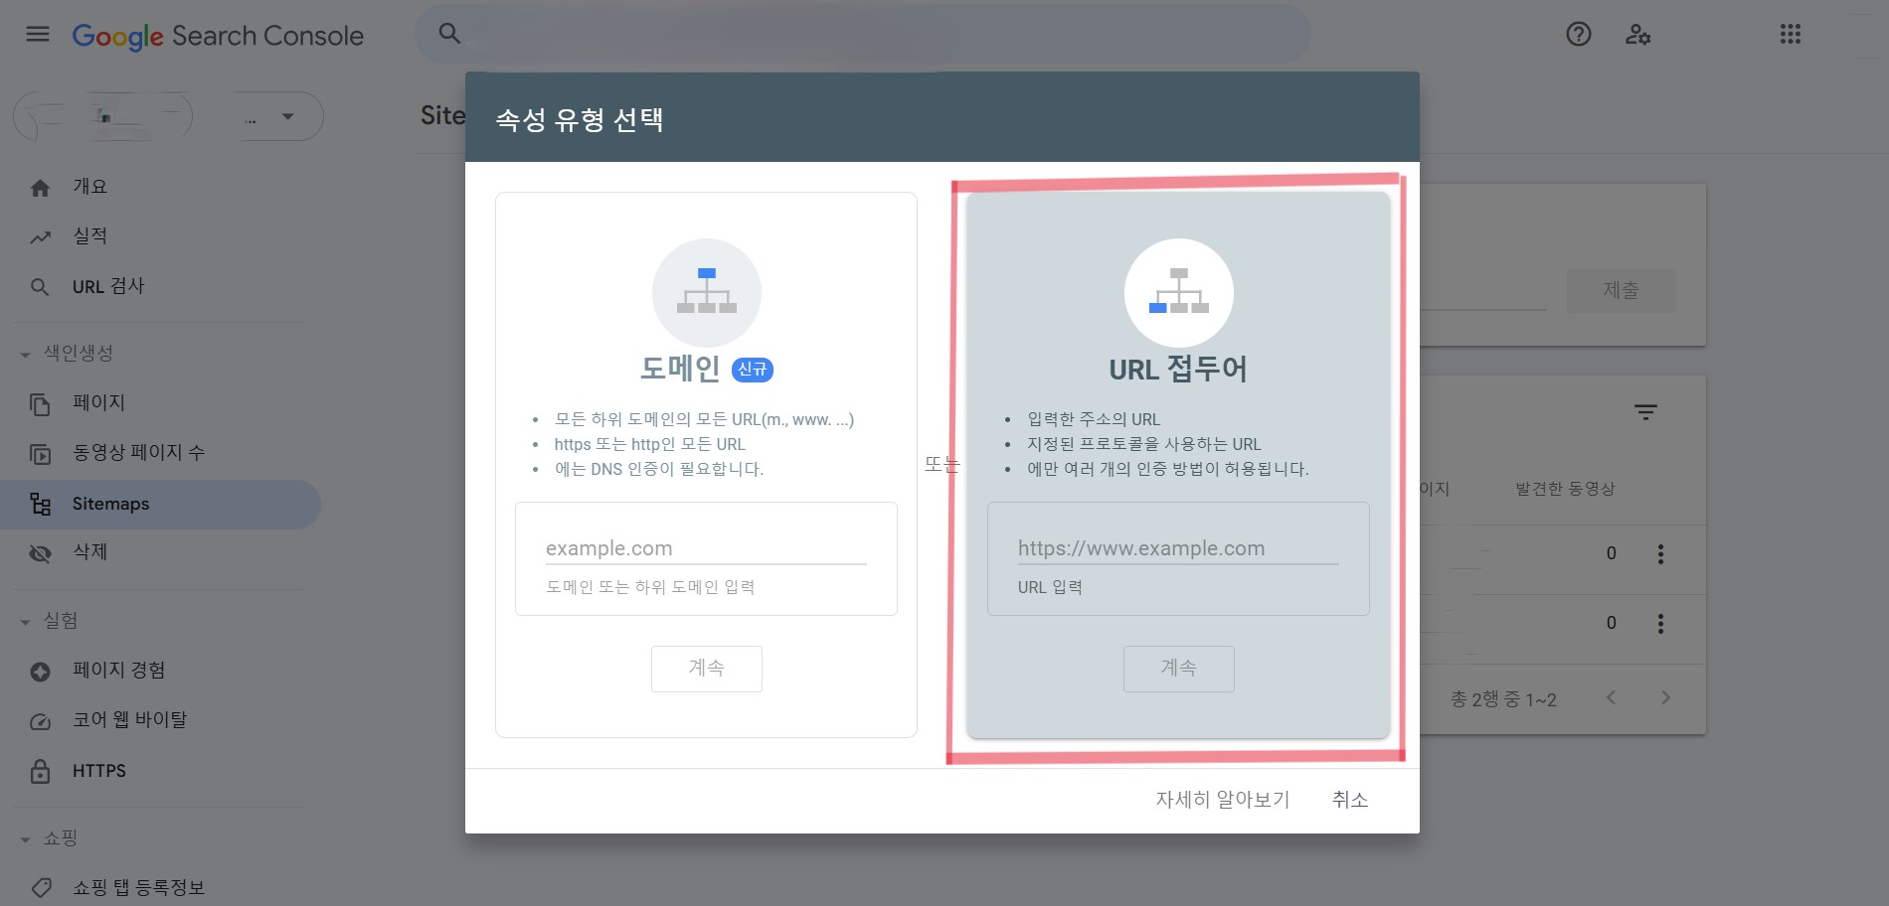The width and height of the screenshot is (1889, 906).
Task: Click the 신규 badge next to 도메인
Action: tap(753, 370)
